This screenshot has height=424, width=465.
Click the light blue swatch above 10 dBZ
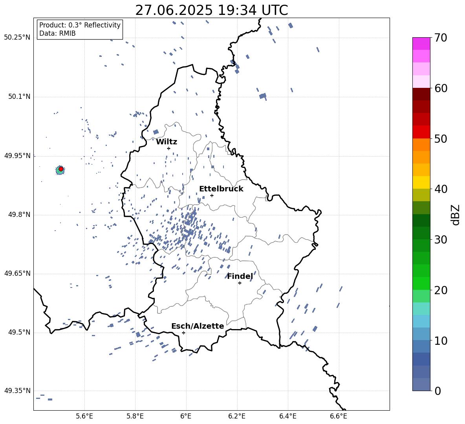point(421,321)
